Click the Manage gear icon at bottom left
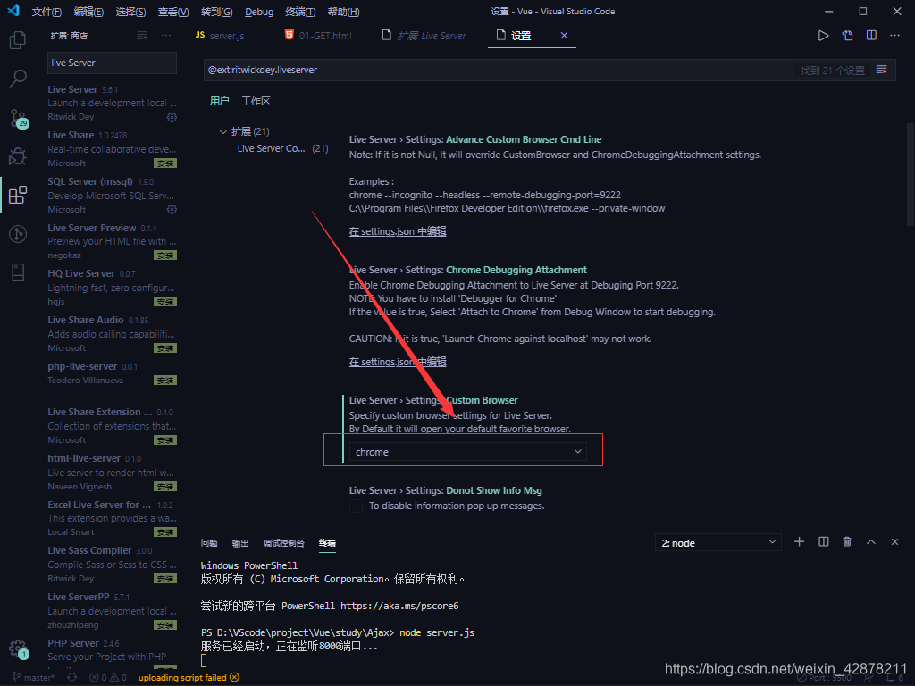 (x=18, y=649)
